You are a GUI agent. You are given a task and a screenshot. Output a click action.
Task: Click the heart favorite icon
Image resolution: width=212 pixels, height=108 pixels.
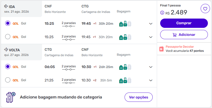(205, 9)
